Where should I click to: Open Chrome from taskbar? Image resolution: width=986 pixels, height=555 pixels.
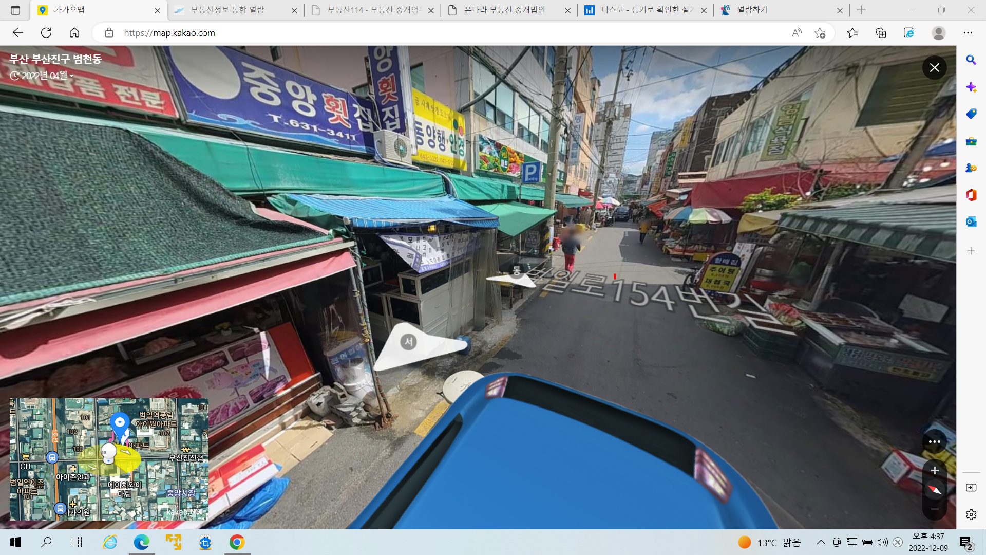click(237, 542)
